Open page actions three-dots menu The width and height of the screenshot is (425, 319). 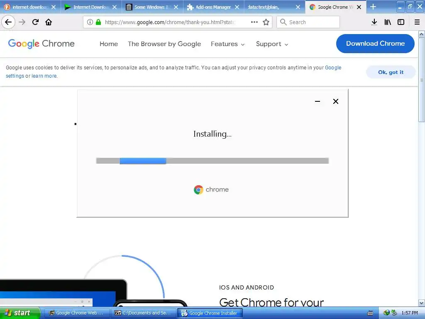(254, 22)
